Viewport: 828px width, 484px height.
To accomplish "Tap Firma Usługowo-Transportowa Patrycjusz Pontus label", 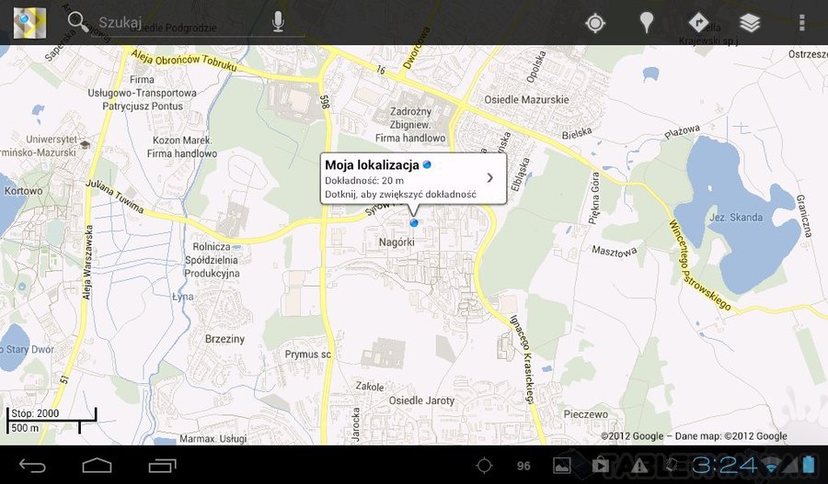I will [142, 93].
